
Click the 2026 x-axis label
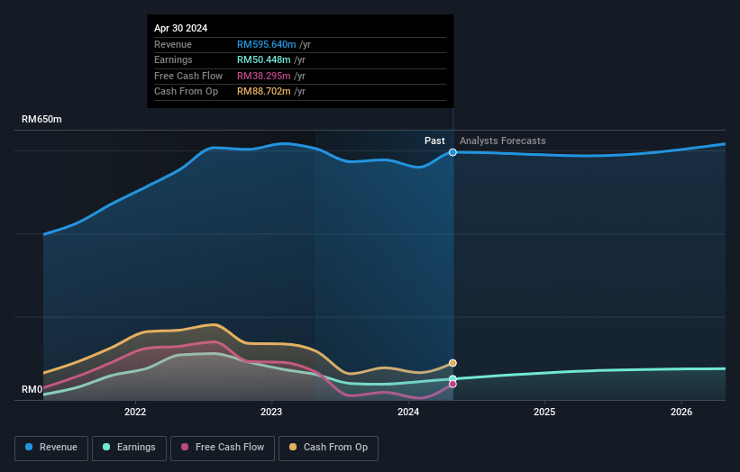click(x=681, y=412)
